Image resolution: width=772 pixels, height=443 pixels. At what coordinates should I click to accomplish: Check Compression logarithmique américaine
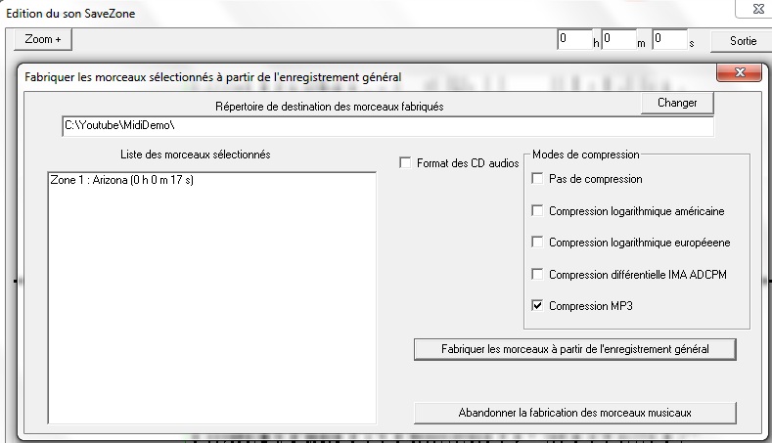click(537, 210)
